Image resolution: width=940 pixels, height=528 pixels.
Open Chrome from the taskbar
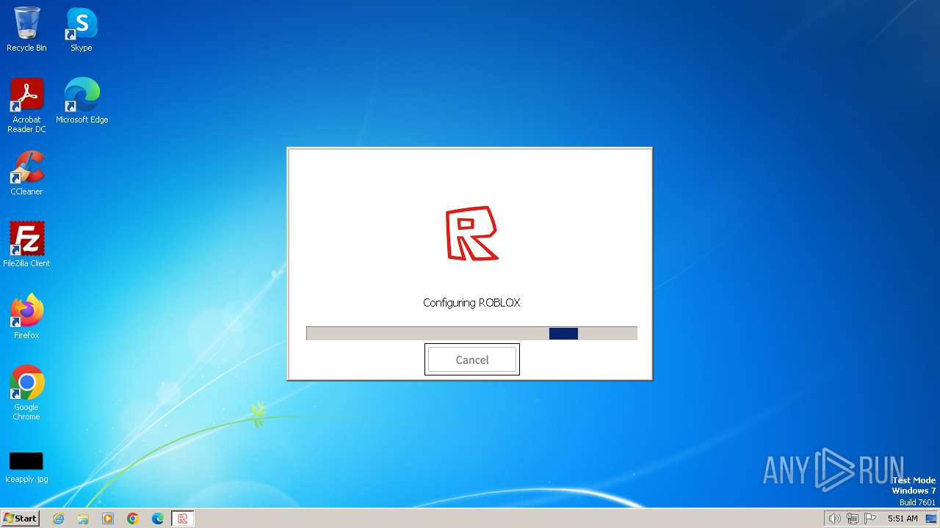133,518
